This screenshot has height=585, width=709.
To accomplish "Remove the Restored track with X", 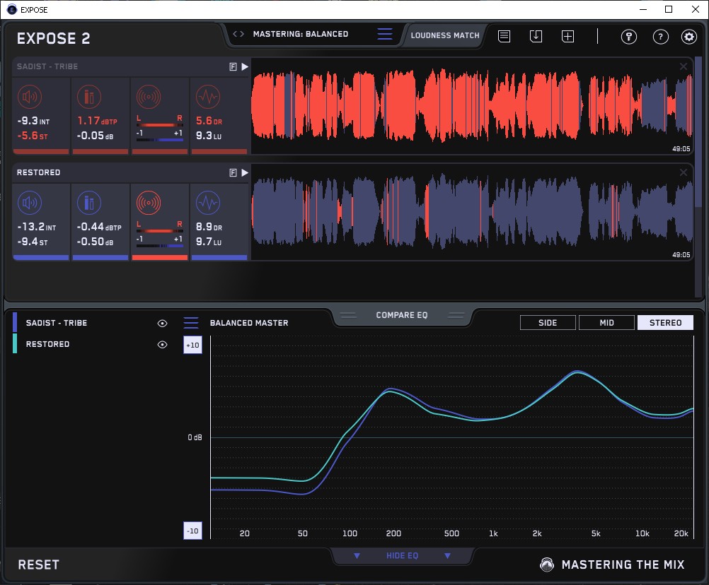I will tap(684, 172).
